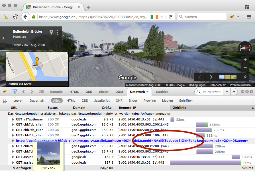Click Zurück zur Karte
The width and height of the screenshot is (255, 171).
click(20, 84)
